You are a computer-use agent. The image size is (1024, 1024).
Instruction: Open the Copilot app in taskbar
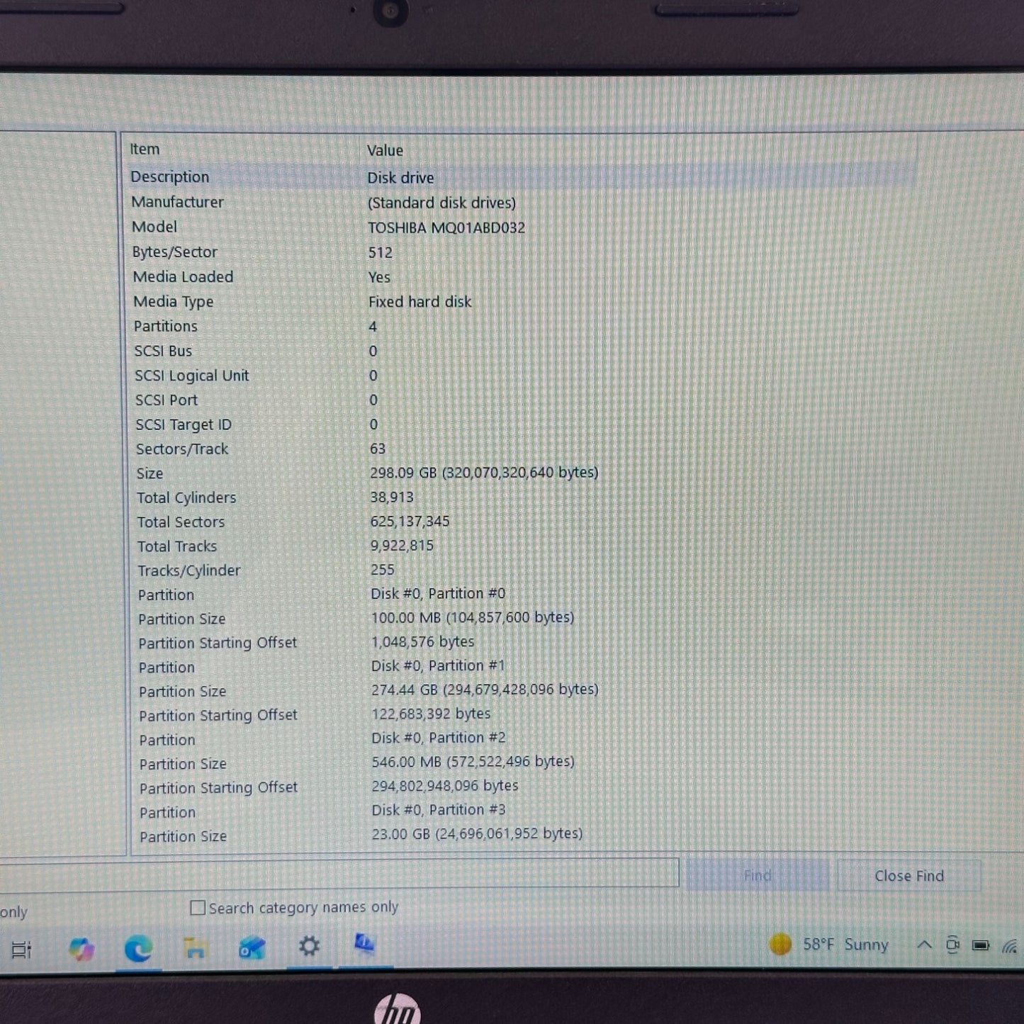(x=81, y=949)
